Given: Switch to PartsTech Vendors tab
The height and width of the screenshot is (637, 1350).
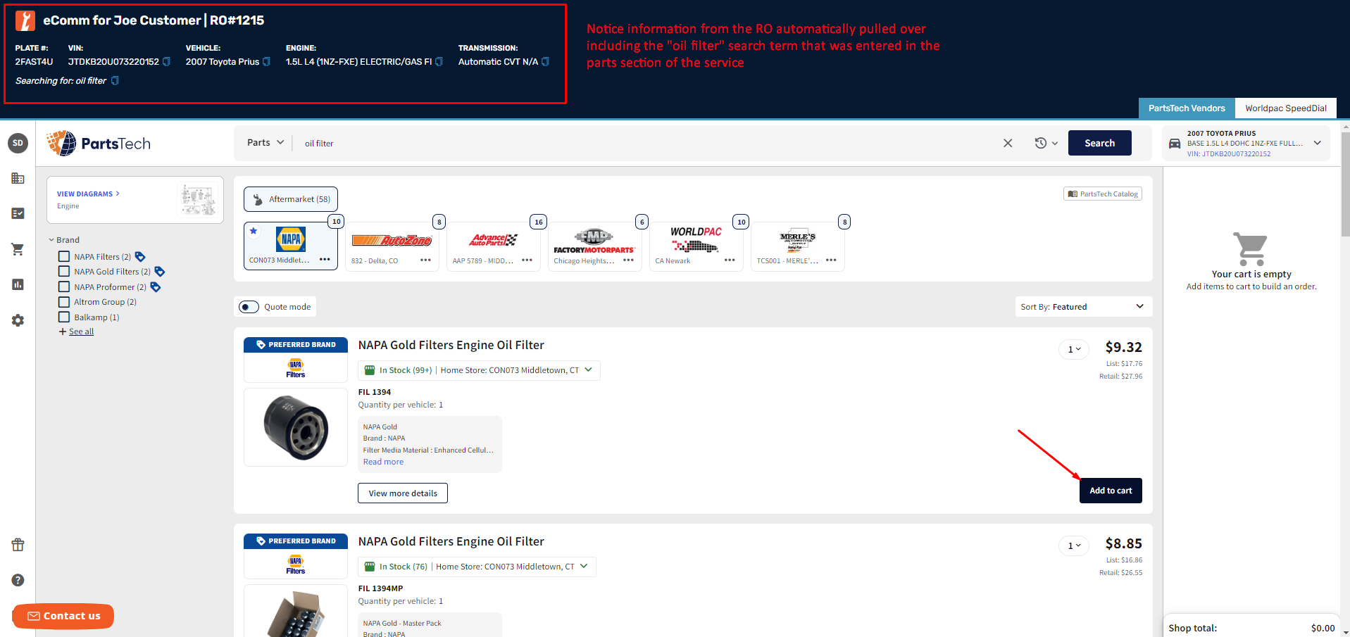Looking at the screenshot, I should 1187,108.
